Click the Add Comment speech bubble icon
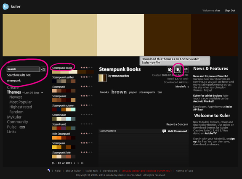Image resolution: width=242 pixels, height=179 pixels. click(x=164, y=131)
